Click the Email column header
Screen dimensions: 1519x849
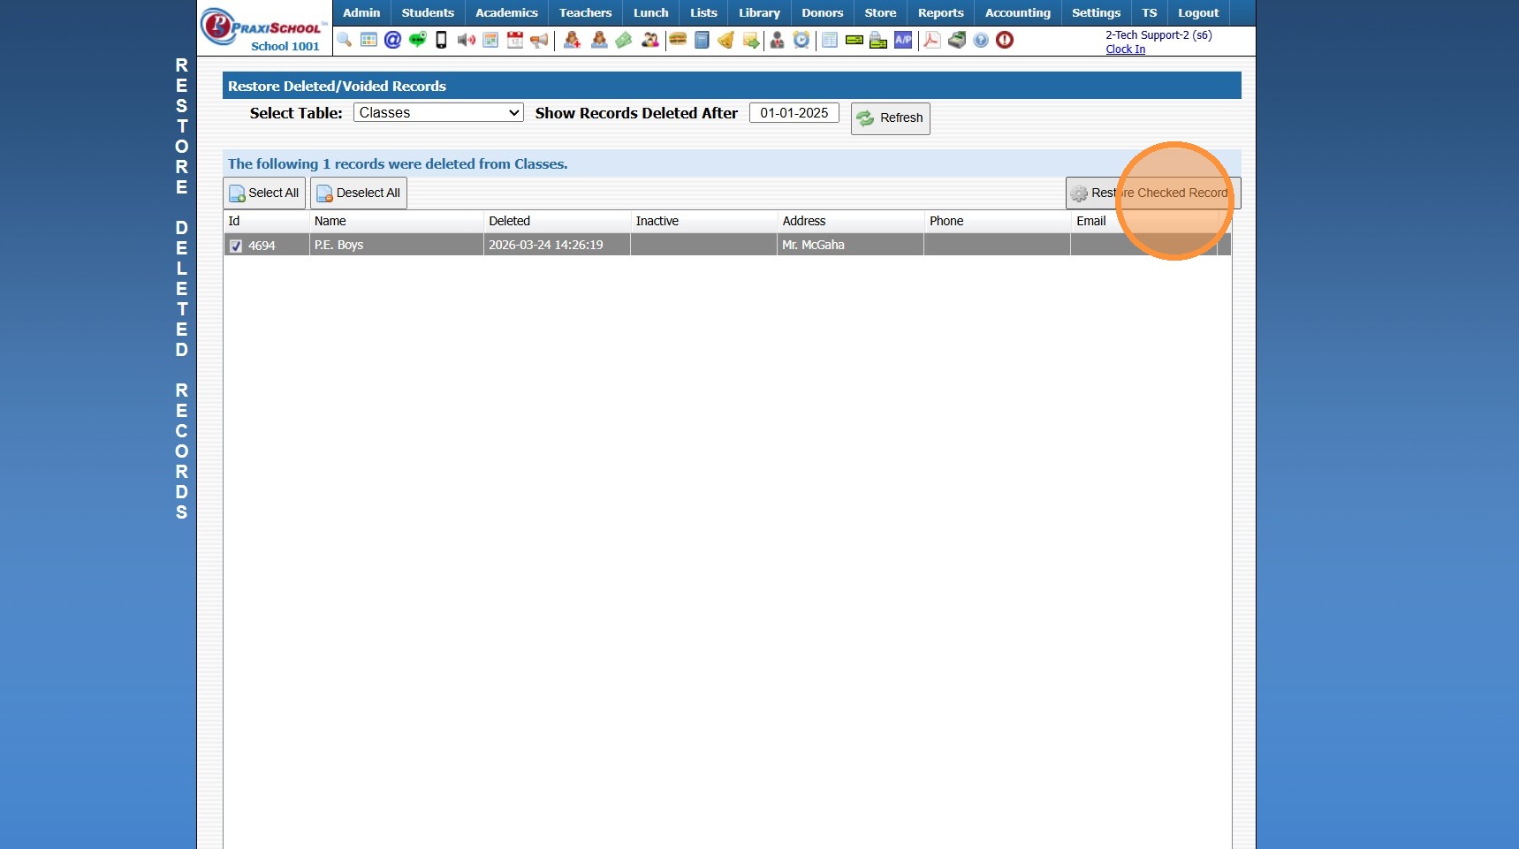point(1143,221)
